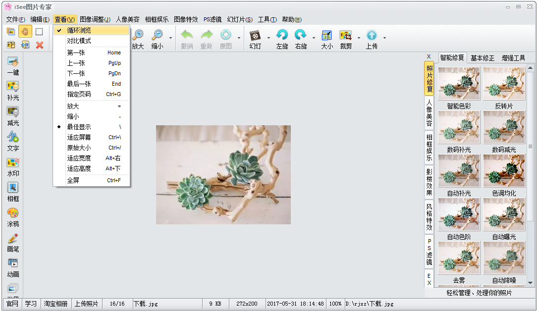Toggle 对比模式 compare mode
This screenshot has width=538, height=312.
(x=92, y=41)
